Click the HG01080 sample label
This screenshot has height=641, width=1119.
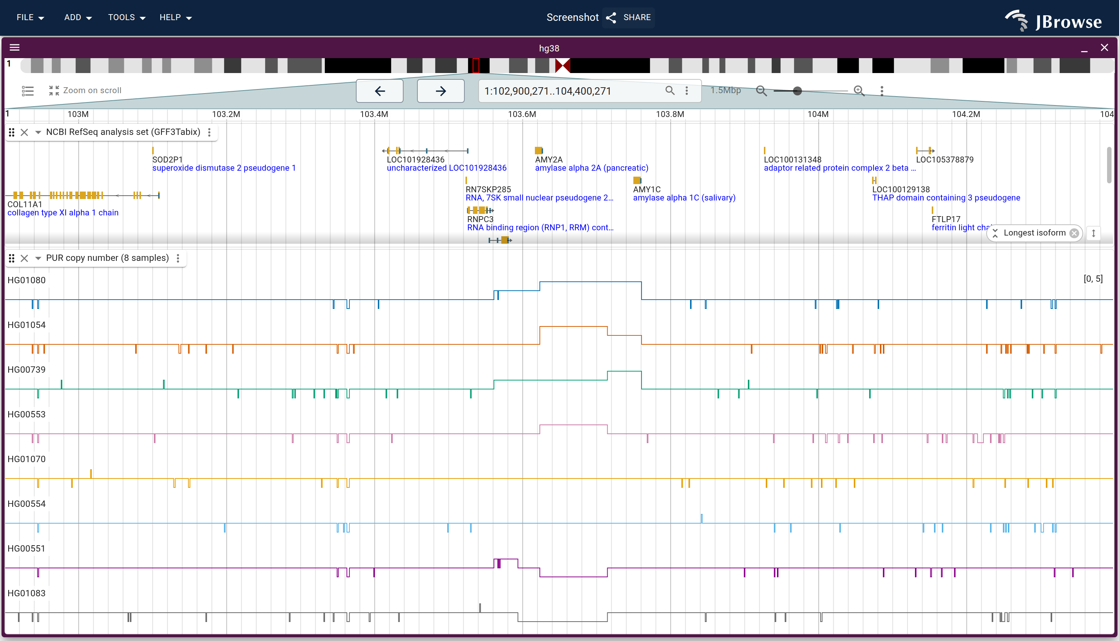tap(26, 280)
